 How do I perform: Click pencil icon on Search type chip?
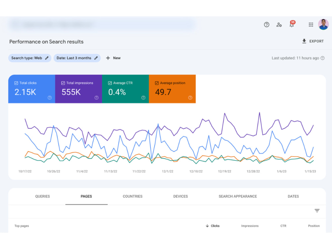pyautogui.click(x=47, y=58)
